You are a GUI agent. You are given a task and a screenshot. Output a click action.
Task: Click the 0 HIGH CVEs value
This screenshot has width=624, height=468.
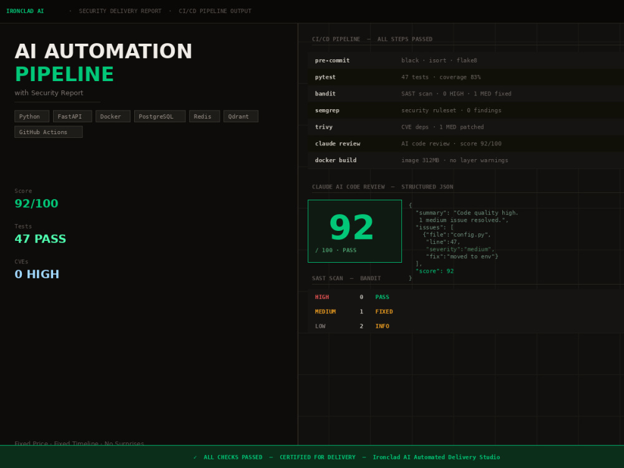(37, 274)
